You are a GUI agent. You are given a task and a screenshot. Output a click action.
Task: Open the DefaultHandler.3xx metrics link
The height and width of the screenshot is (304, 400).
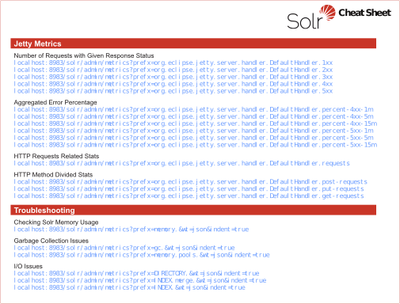tap(173, 77)
